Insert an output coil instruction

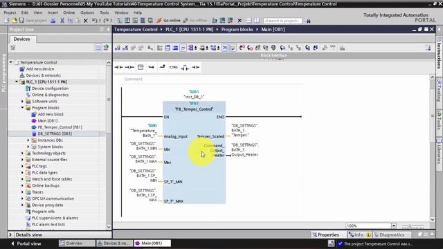129,67
